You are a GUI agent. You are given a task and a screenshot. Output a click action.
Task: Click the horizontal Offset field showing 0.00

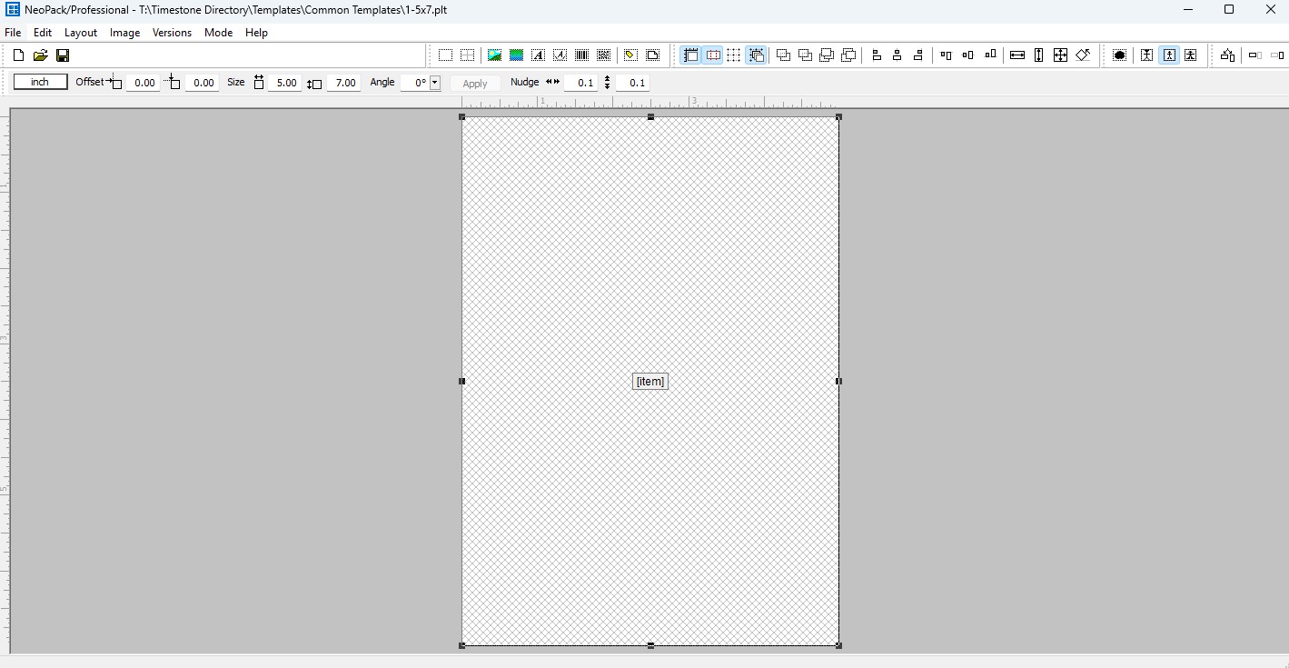coord(144,83)
